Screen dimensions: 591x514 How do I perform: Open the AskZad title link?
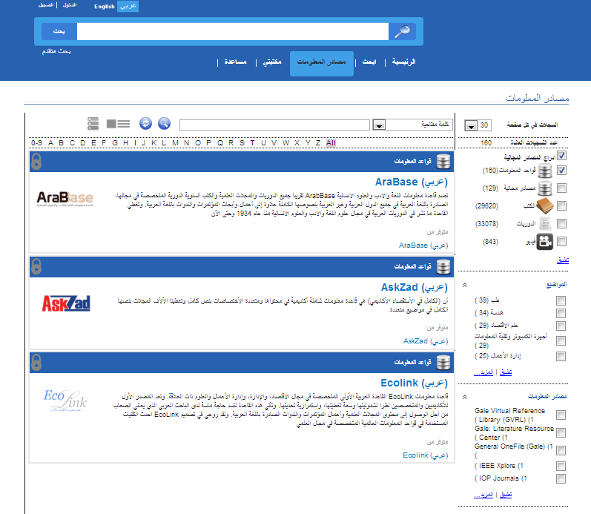click(x=415, y=287)
